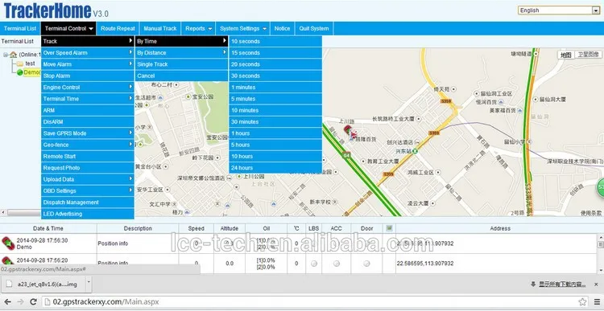This screenshot has width=604, height=311.
Task: Click car icon in 17:56:30 row
Action: tap(8, 243)
